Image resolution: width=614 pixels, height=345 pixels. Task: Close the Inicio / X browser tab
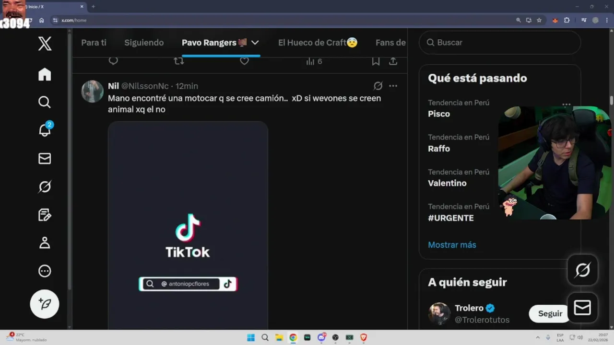coord(82,6)
